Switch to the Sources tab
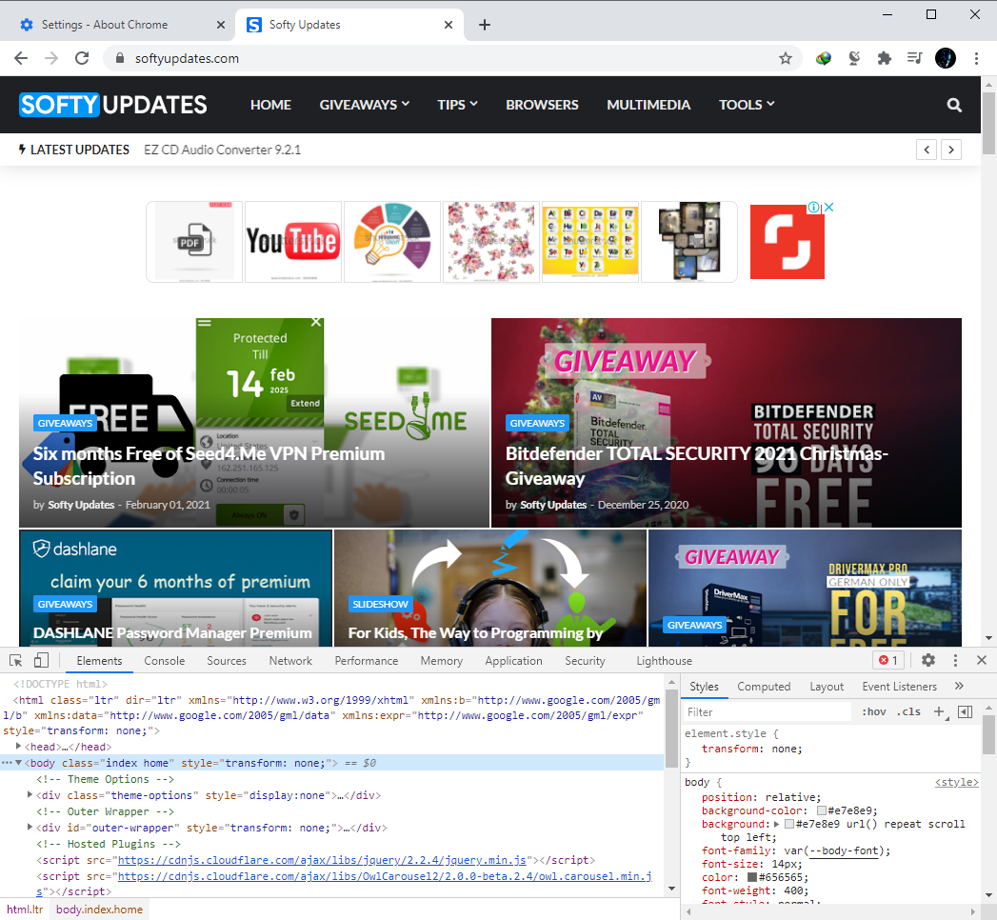The image size is (997, 920). tap(227, 661)
